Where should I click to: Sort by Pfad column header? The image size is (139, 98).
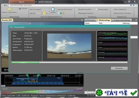tap(101, 23)
